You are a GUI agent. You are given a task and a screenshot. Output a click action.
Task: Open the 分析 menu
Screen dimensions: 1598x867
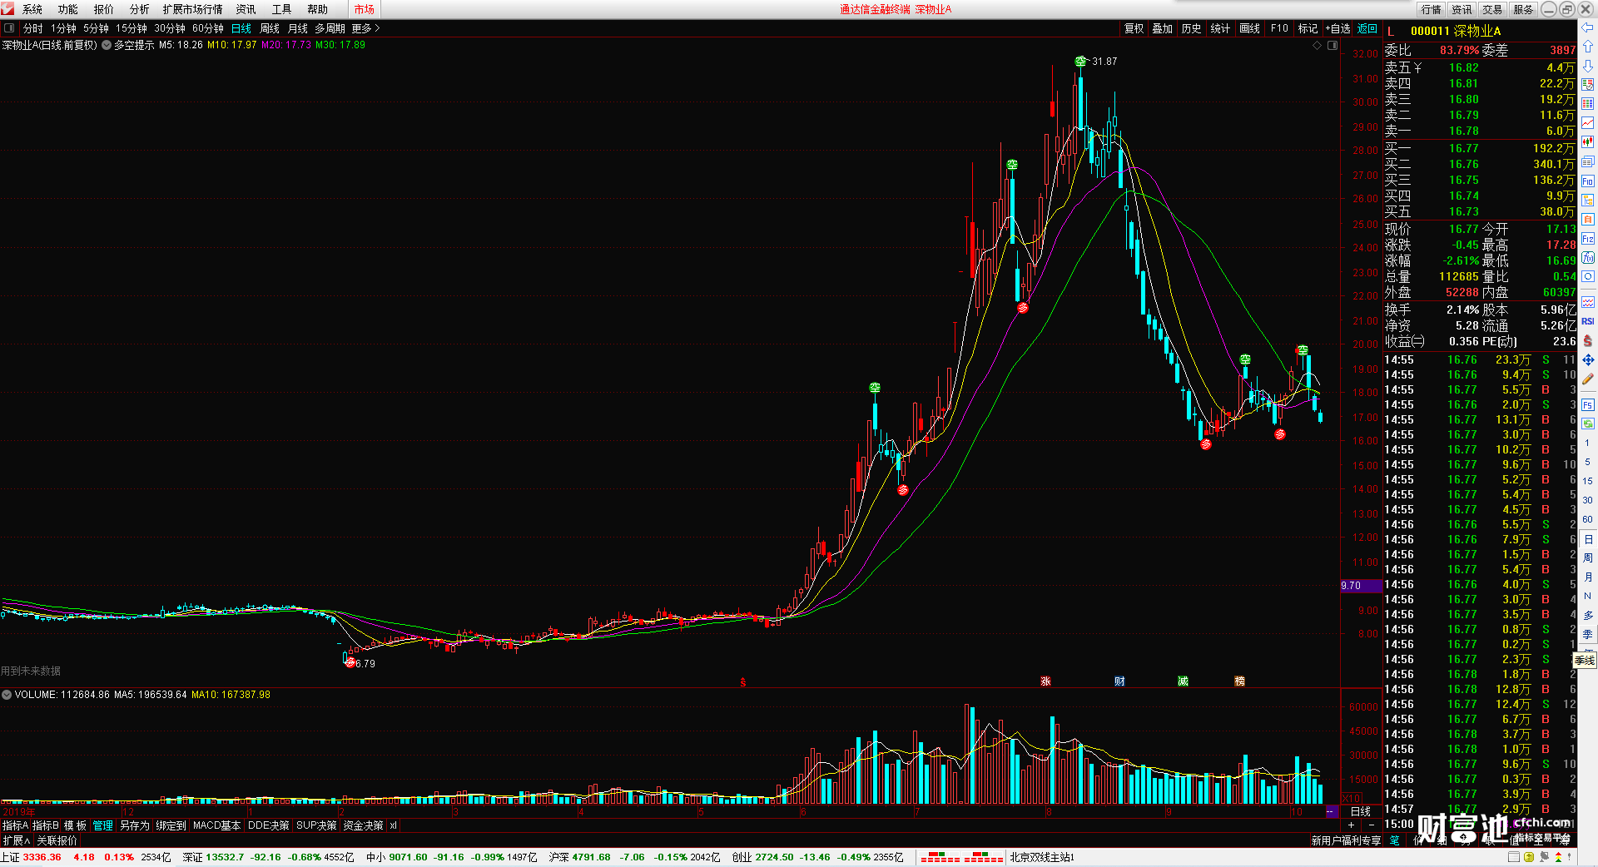[x=140, y=9]
